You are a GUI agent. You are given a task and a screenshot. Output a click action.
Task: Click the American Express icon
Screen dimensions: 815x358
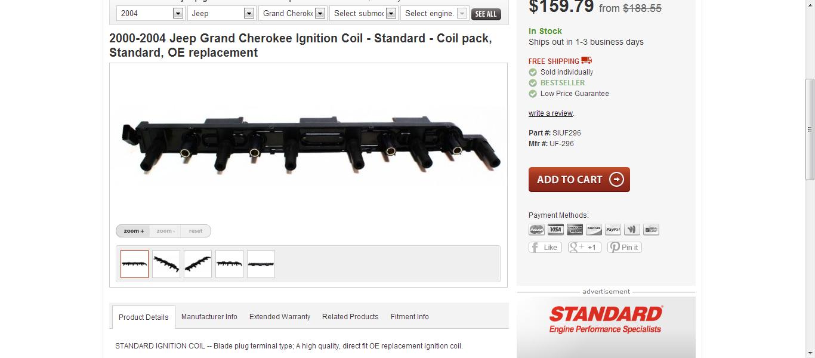(575, 230)
